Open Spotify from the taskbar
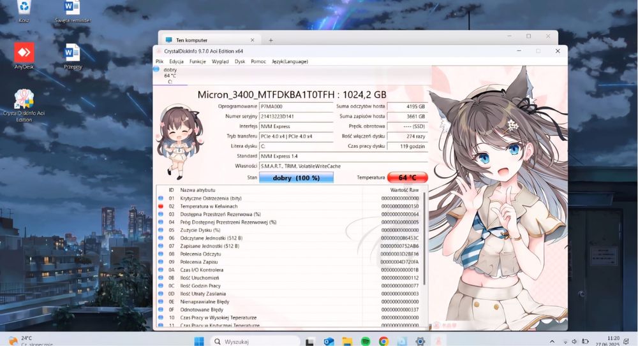The image size is (638, 346). 366,342
